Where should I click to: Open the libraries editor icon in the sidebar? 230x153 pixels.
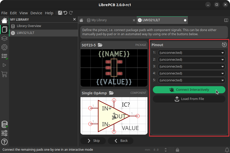coord(4,29)
